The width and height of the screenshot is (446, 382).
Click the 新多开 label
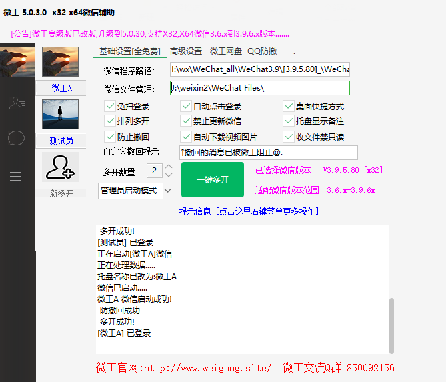(x=61, y=193)
